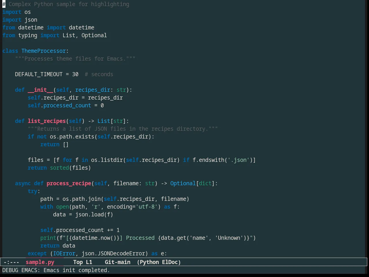Click 'IOError' in the except clause
This screenshot has height=277, width=369.
click(x=64, y=253)
